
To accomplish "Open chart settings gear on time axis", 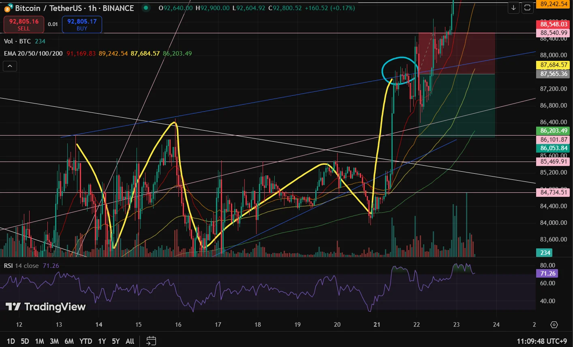I will point(554,325).
